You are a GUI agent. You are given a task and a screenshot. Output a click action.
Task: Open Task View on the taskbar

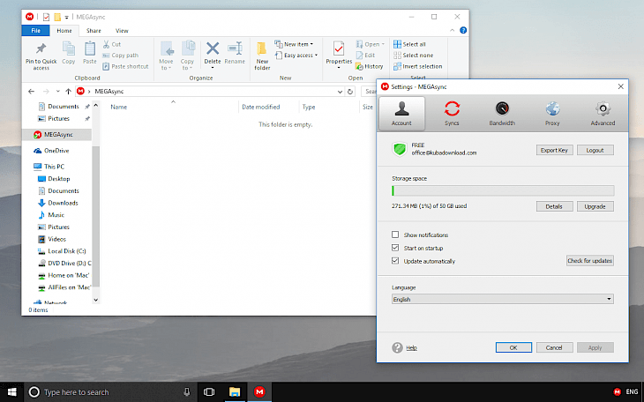(209, 392)
